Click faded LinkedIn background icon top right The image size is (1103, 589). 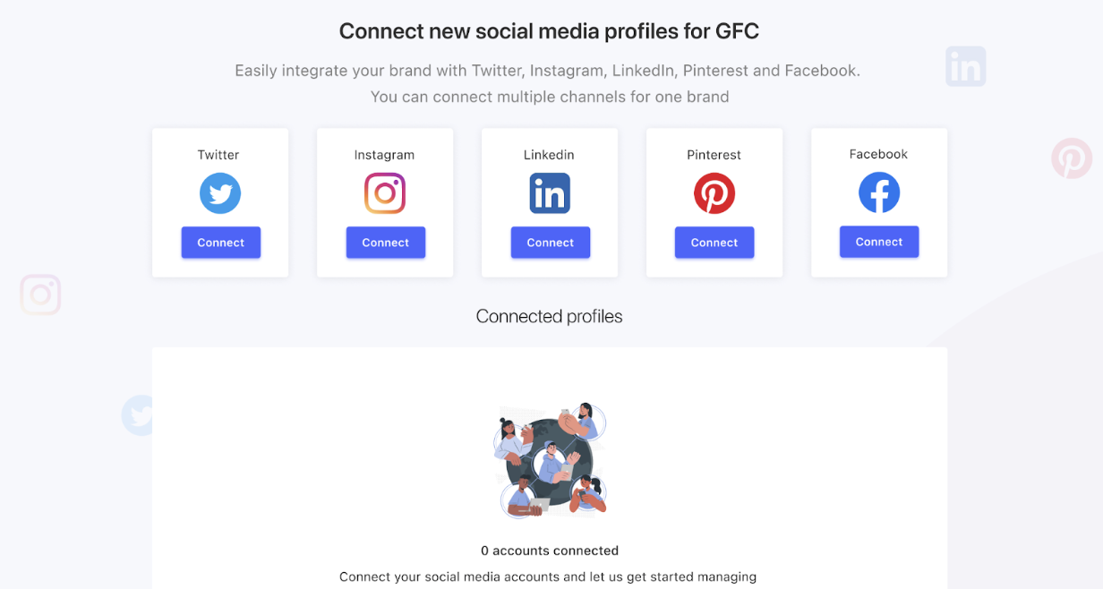tap(966, 66)
